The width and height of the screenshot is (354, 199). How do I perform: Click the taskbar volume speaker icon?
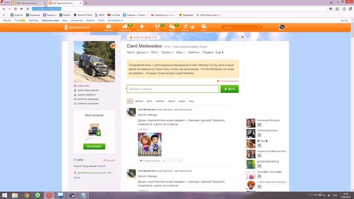coord(329,195)
